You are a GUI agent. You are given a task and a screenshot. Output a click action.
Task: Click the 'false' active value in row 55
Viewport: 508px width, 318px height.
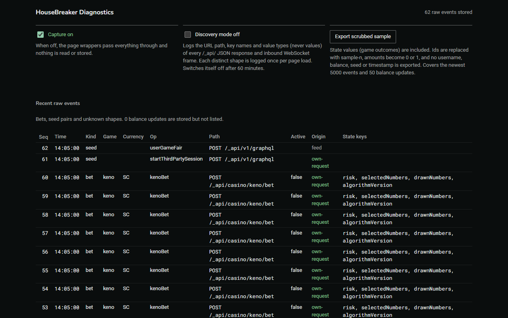(296, 270)
